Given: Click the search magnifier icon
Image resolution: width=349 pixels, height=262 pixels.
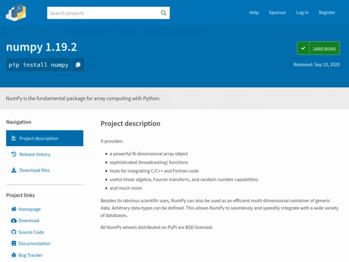Looking at the screenshot, I should [x=163, y=13].
